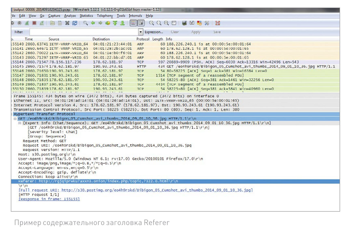This screenshot has width=350, height=232.
Task: Select the Host: s30.postimg.org line
Action: [47, 154]
